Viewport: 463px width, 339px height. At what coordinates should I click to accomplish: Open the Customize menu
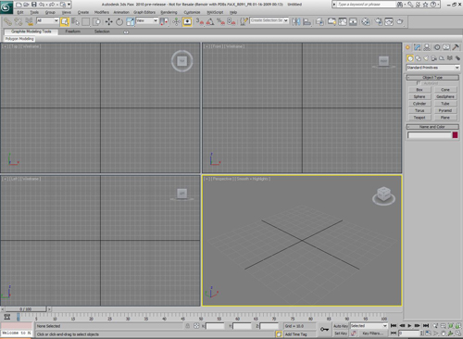[x=192, y=12]
